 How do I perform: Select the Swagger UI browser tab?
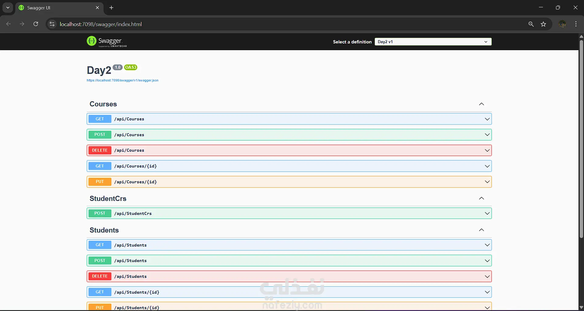coord(59,8)
